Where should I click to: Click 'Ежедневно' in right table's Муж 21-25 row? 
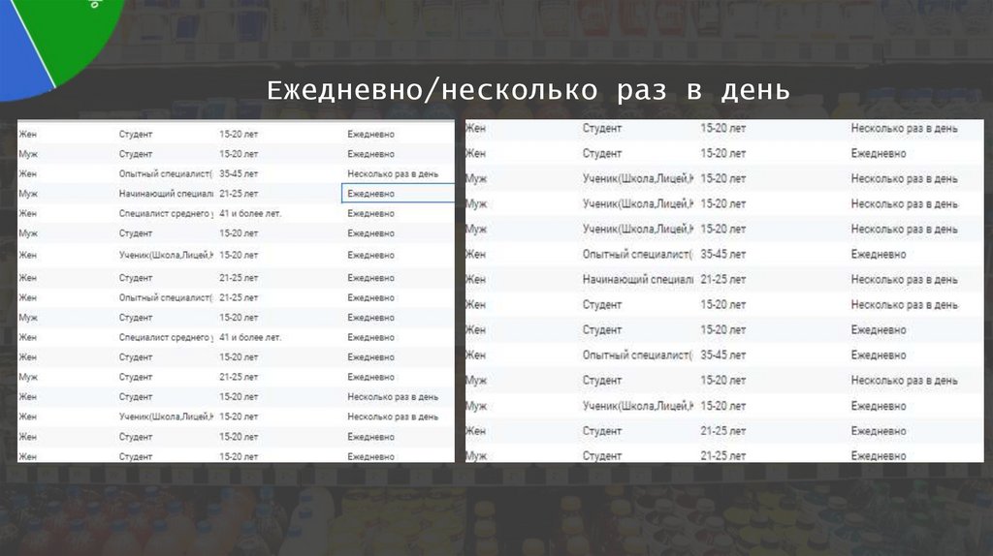[878, 456]
